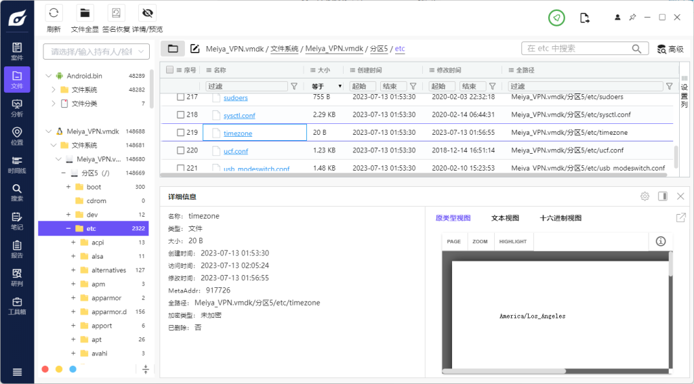Switch to 文本视图 text view tab
This screenshot has width=694, height=384.
(x=505, y=218)
